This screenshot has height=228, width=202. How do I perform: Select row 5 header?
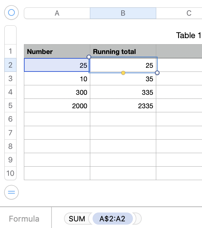10,106
